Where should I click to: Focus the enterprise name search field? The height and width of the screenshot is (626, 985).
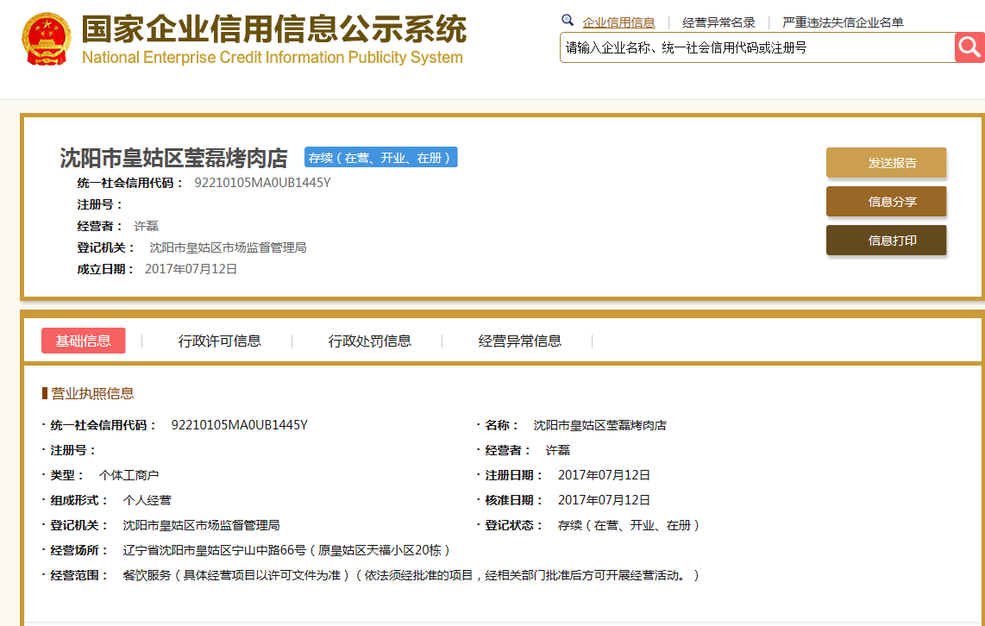pos(757,47)
